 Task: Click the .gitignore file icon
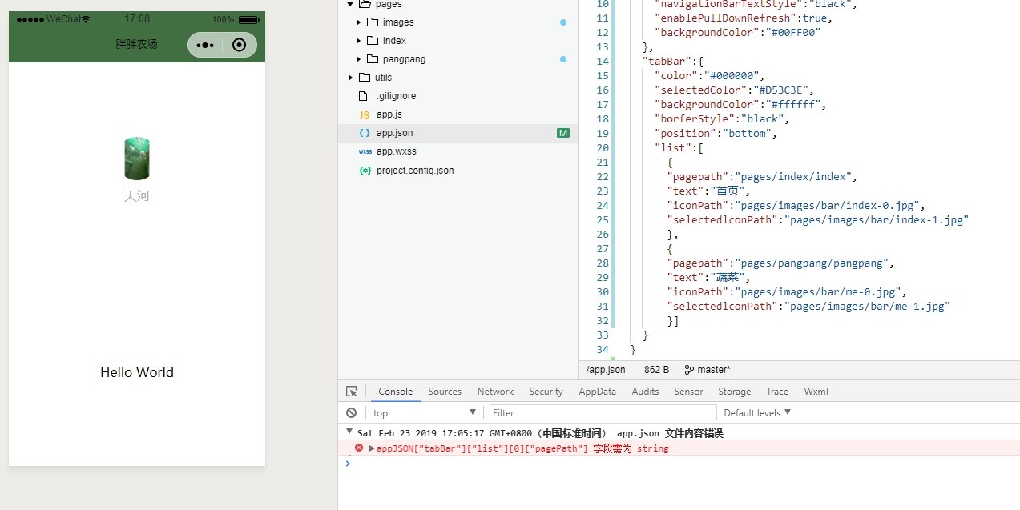click(364, 96)
